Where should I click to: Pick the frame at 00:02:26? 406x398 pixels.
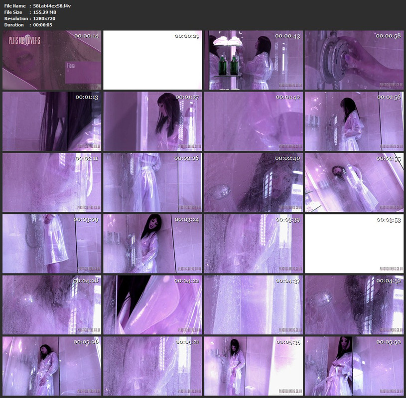152,182
